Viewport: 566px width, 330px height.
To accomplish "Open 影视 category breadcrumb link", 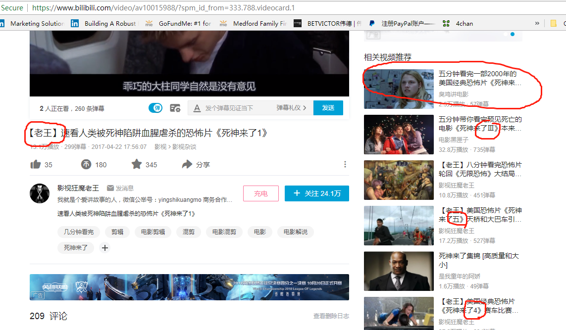I will [160, 147].
